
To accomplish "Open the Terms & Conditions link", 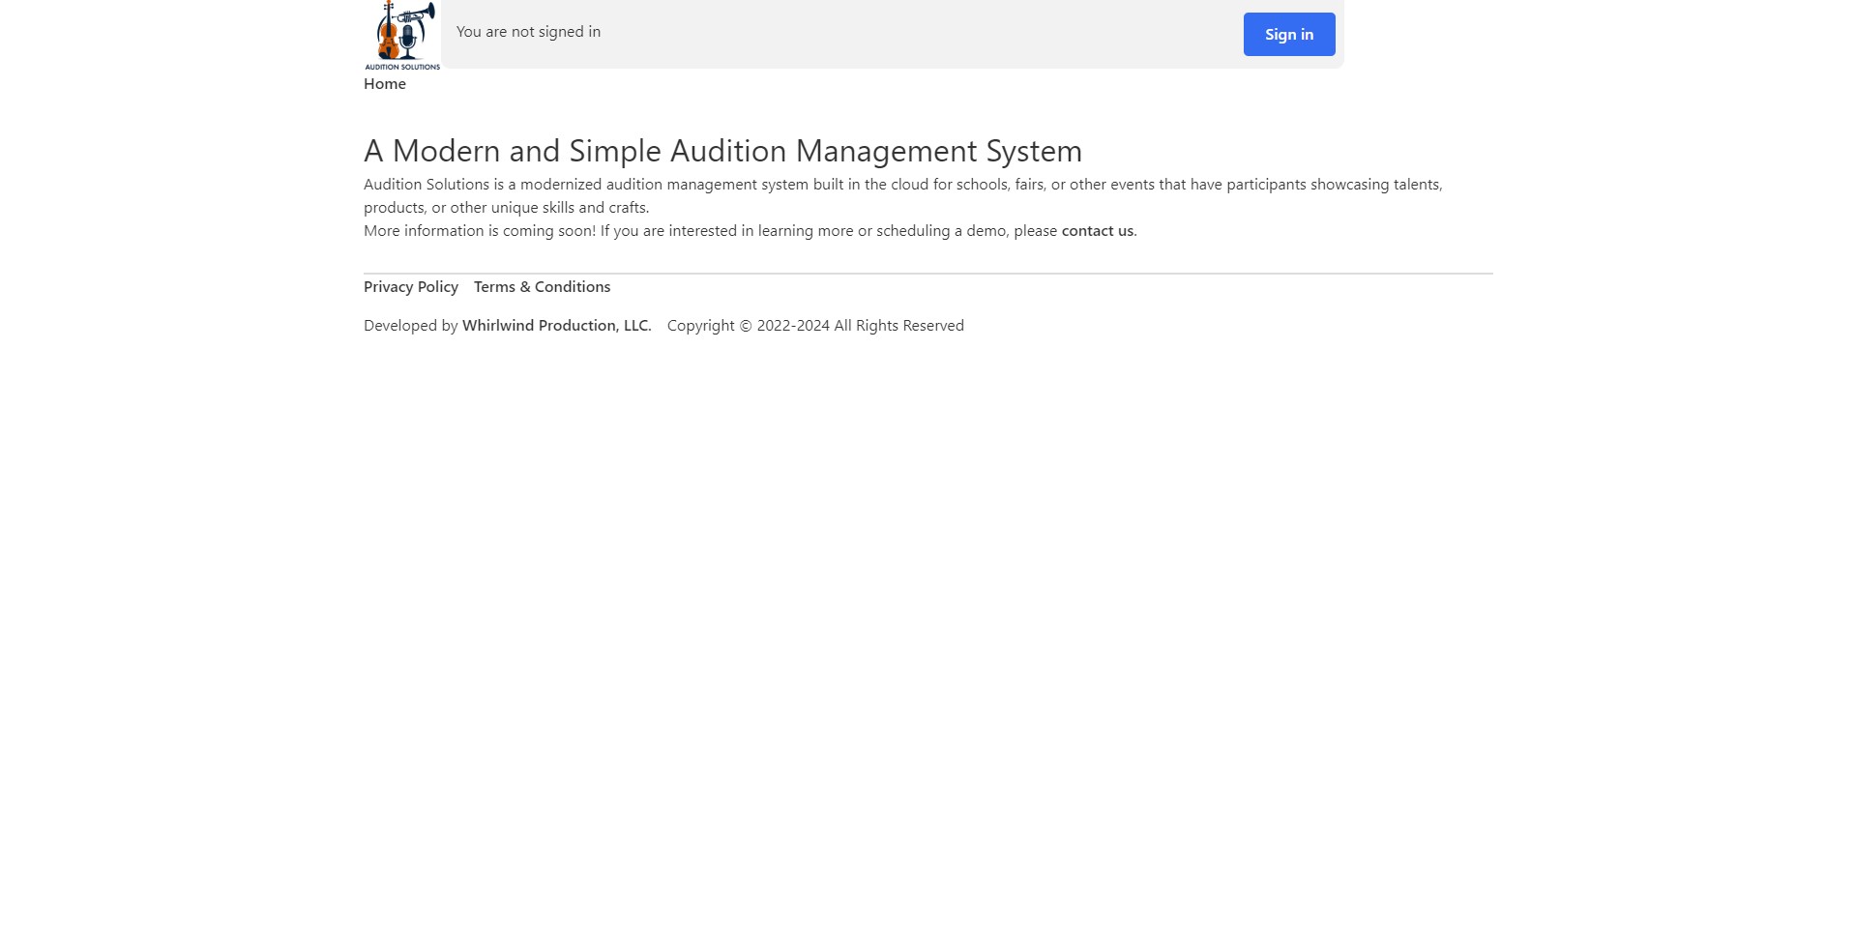I will coord(542,287).
